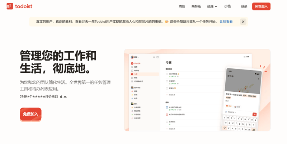This screenshot has width=287, height=144.
Task: Click the 团队 team avatar icon
Action: click(132, 104)
